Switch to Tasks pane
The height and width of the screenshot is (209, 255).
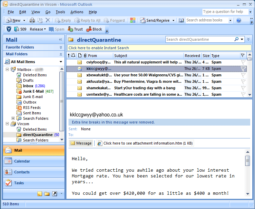point(34,183)
